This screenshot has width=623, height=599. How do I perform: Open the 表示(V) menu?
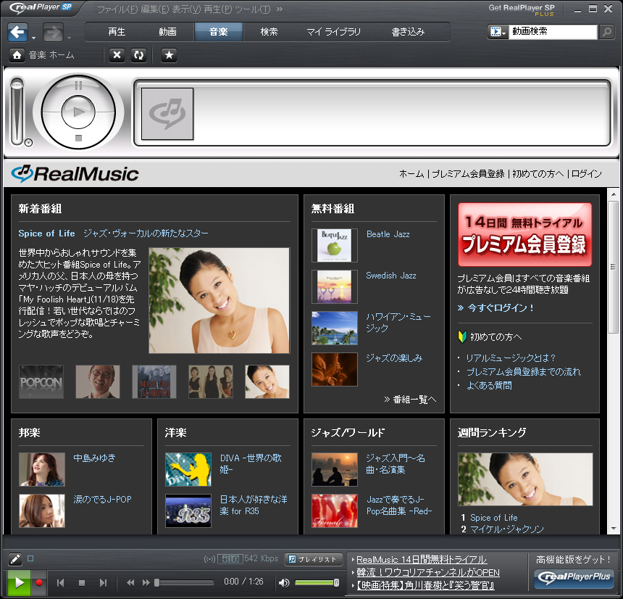(x=186, y=9)
